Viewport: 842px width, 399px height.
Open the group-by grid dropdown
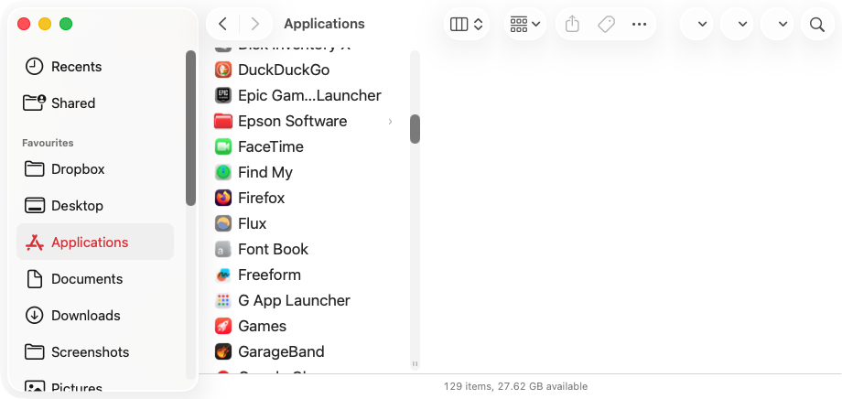coord(525,24)
